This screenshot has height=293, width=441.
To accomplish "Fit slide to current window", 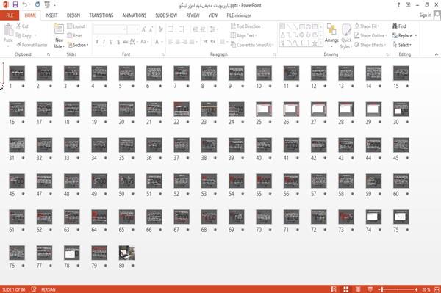I will click(437, 289).
